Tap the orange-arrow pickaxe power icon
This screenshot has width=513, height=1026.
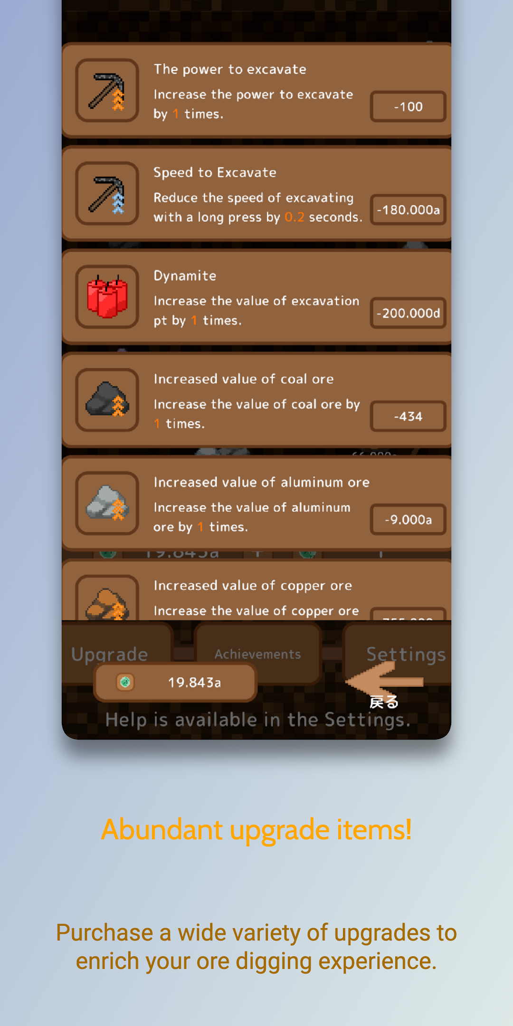107,90
